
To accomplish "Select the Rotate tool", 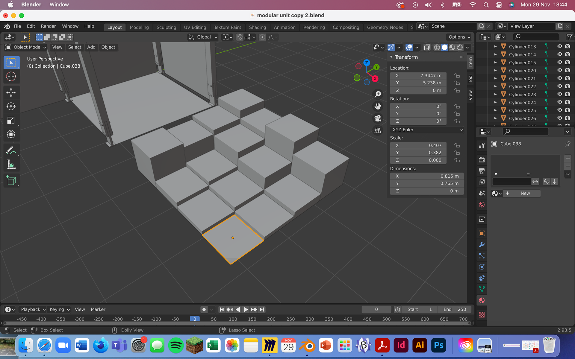I will coord(11,107).
